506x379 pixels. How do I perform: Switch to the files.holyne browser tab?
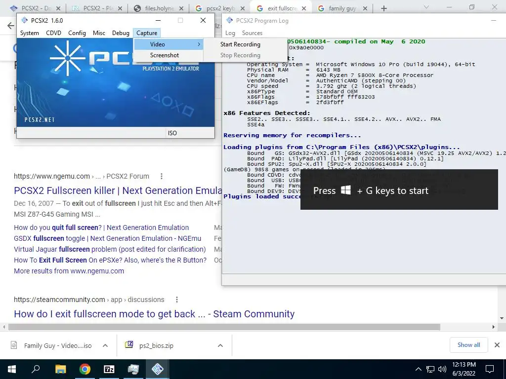coord(159,8)
